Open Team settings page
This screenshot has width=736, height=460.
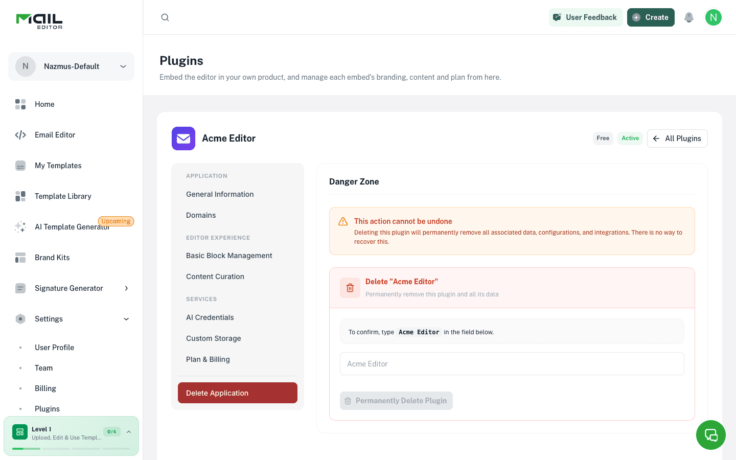[x=43, y=368]
